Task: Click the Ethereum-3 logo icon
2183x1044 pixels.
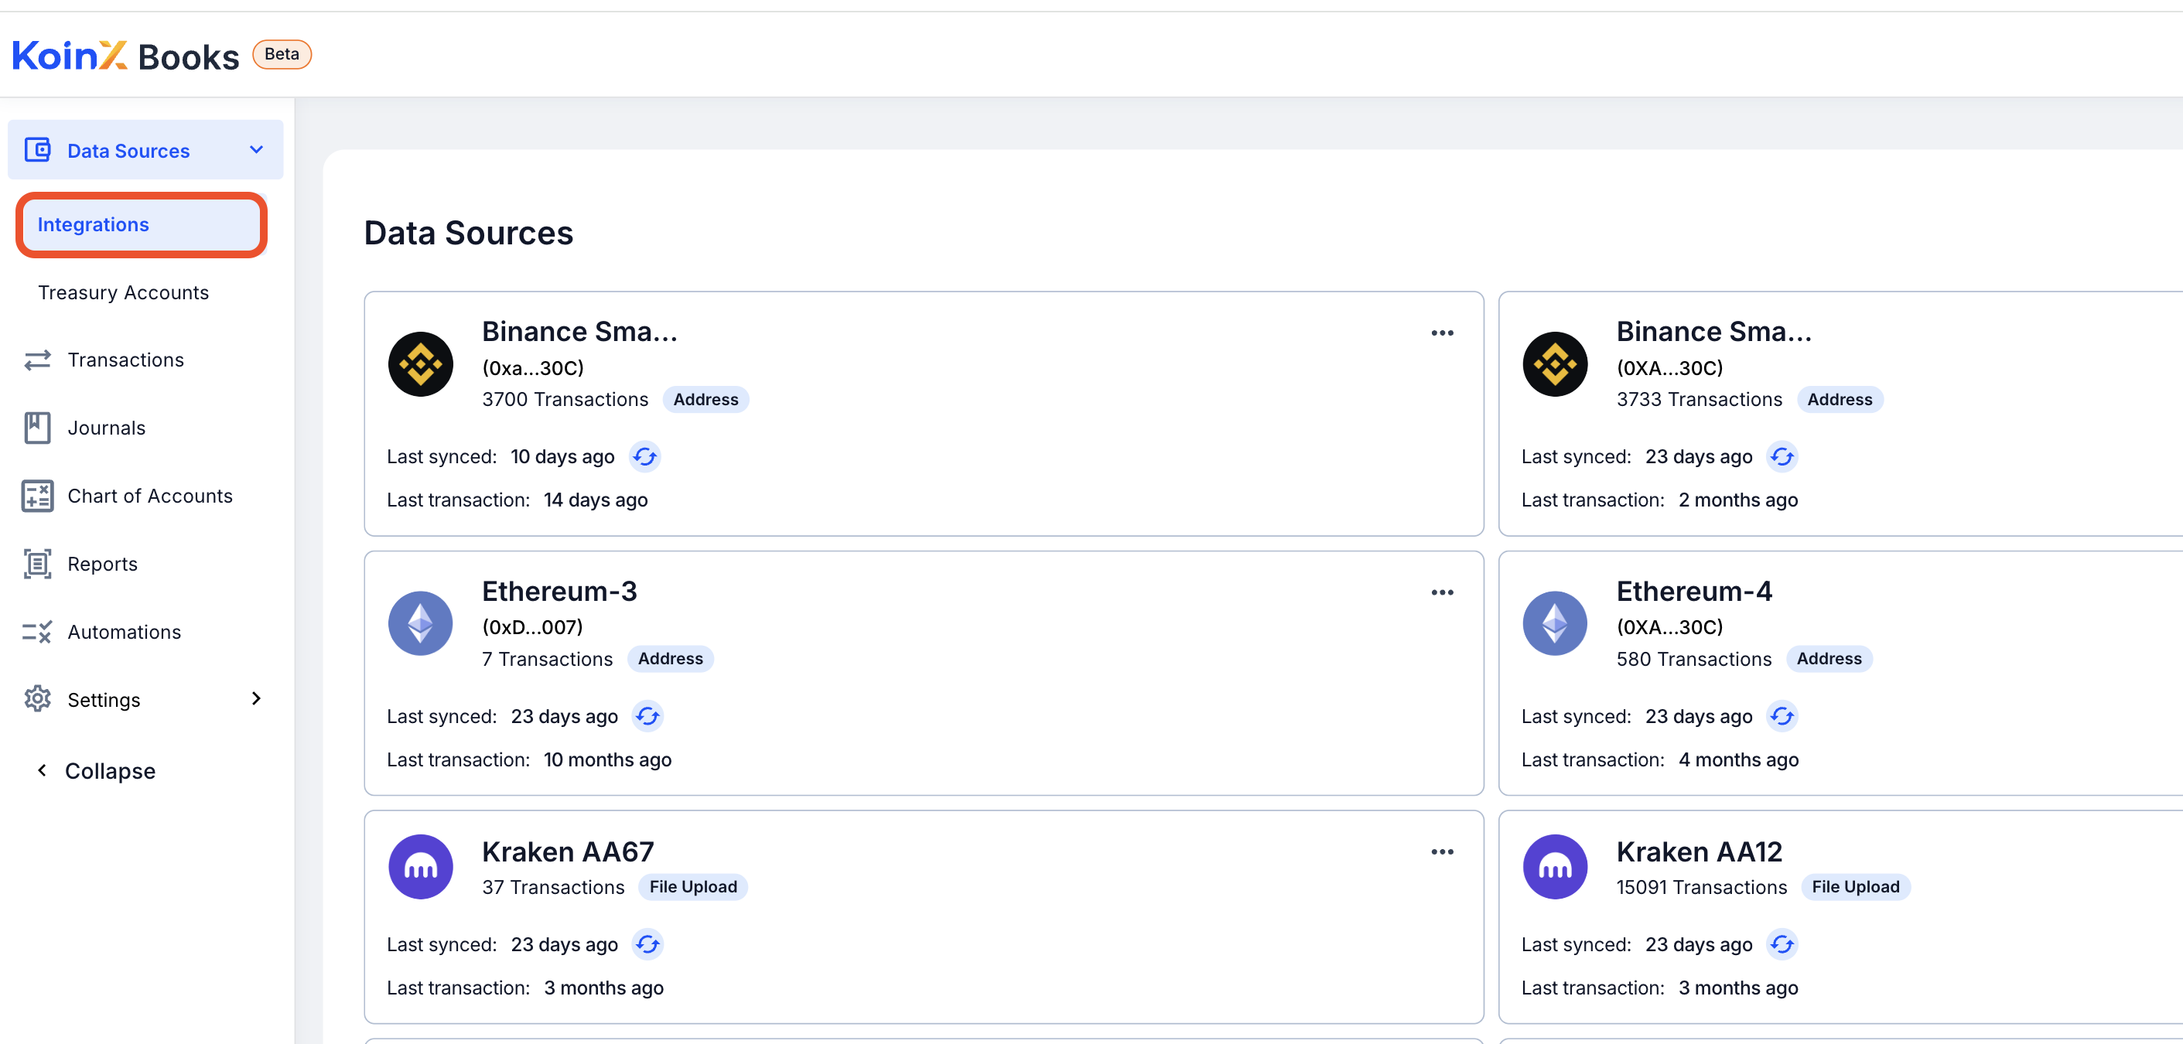Action: (x=420, y=623)
